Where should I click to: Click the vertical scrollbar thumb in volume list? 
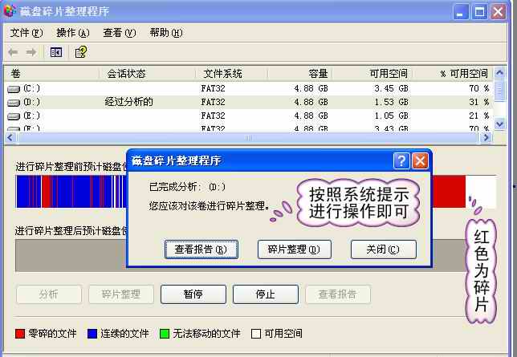pos(499,91)
